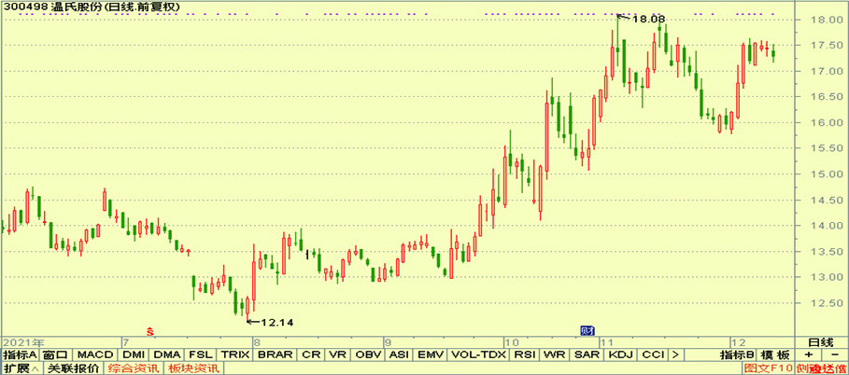Select the FSL indicator tab
Viewport: 849px width, 375px height.
(200, 355)
